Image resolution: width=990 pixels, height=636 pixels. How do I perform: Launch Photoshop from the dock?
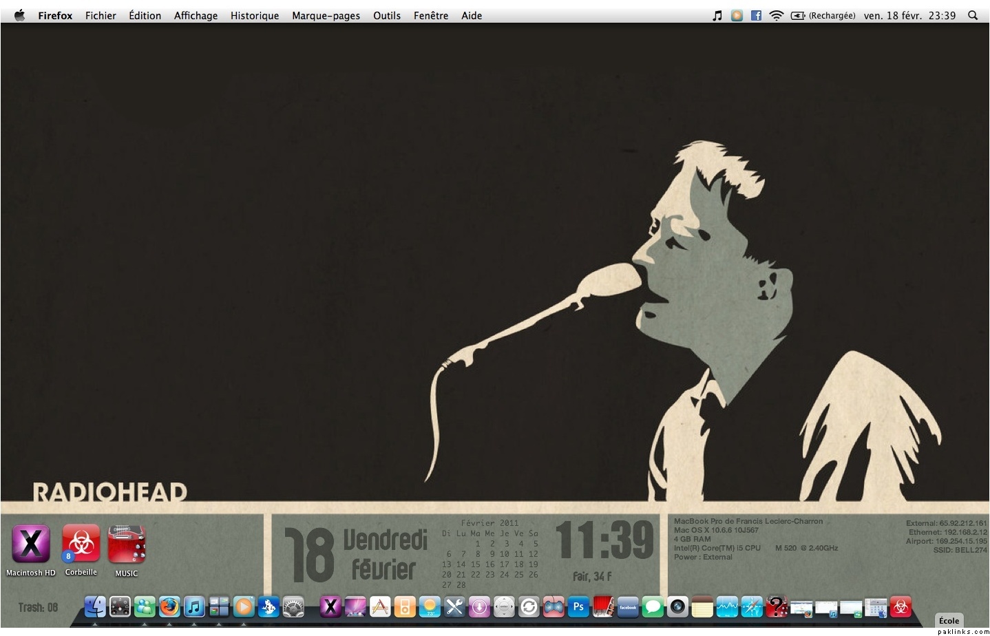point(578,606)
